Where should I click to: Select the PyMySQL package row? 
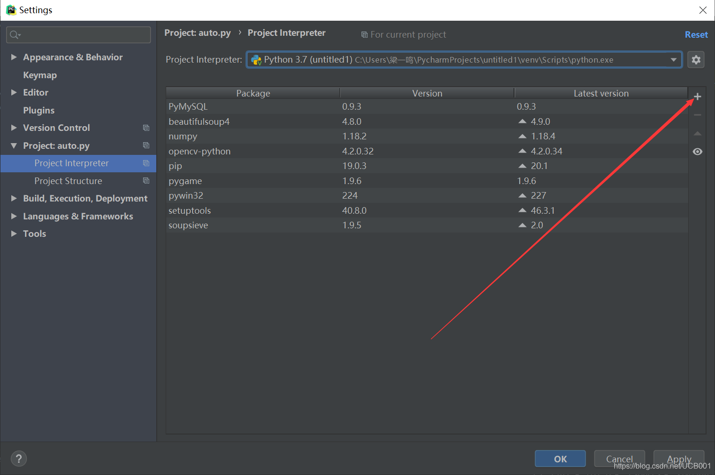tap(427, 106)
